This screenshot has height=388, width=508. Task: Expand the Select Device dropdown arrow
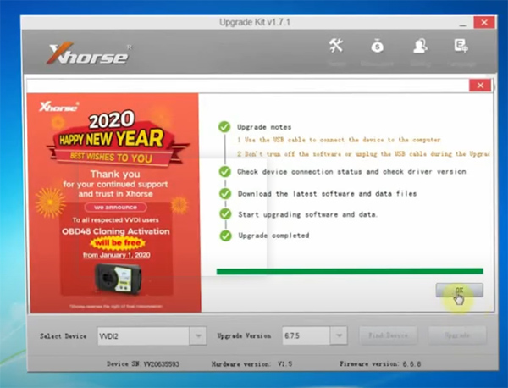(x=198, y=335)
